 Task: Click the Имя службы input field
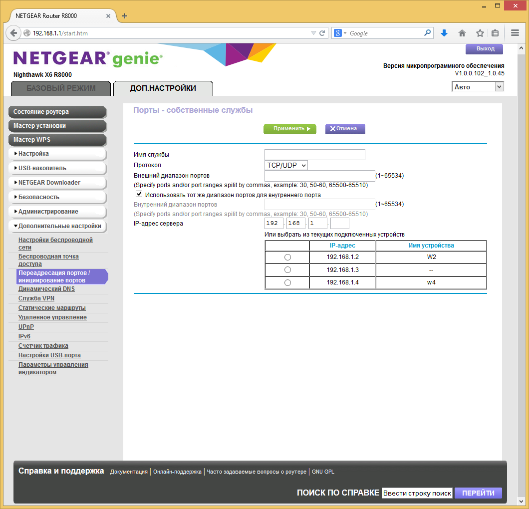(x=314, y=155)
